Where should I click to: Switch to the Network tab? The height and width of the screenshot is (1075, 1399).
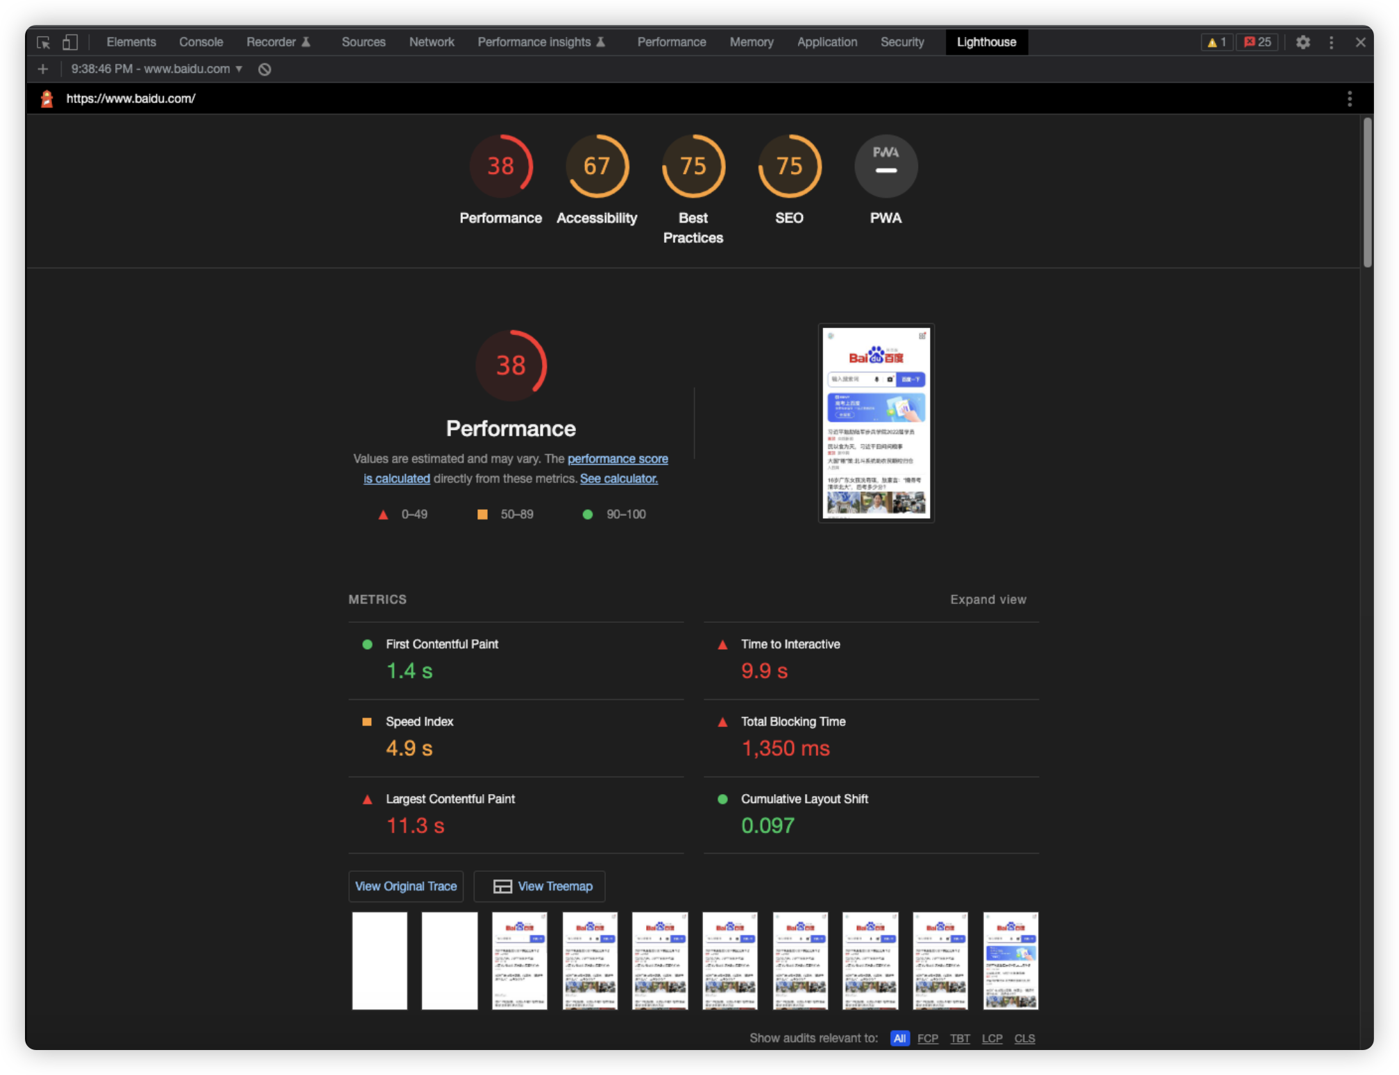(431, 42)
